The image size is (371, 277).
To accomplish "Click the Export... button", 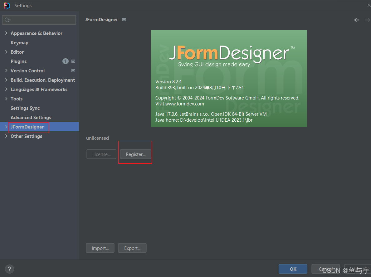I will 132,248.
